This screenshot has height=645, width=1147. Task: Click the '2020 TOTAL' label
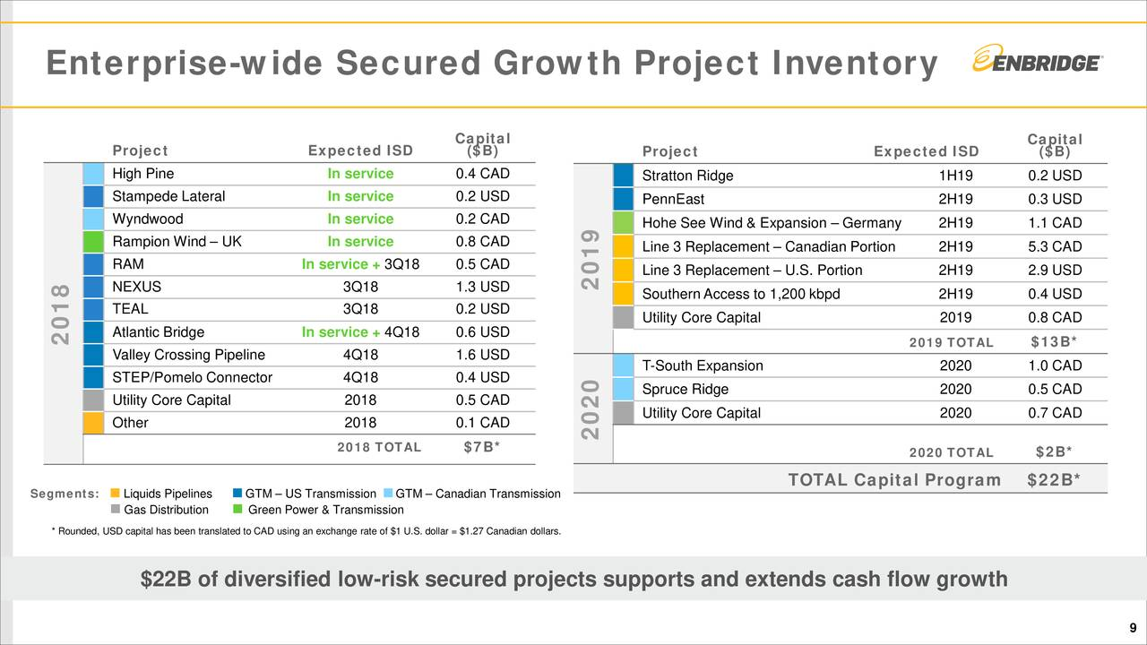pos(952,453)
